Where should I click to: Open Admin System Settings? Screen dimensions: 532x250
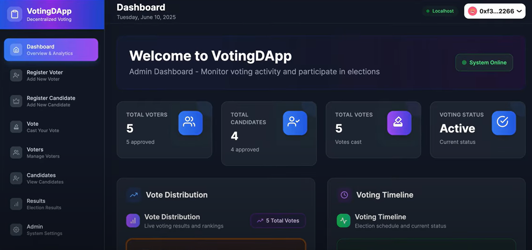click(51, 230)
